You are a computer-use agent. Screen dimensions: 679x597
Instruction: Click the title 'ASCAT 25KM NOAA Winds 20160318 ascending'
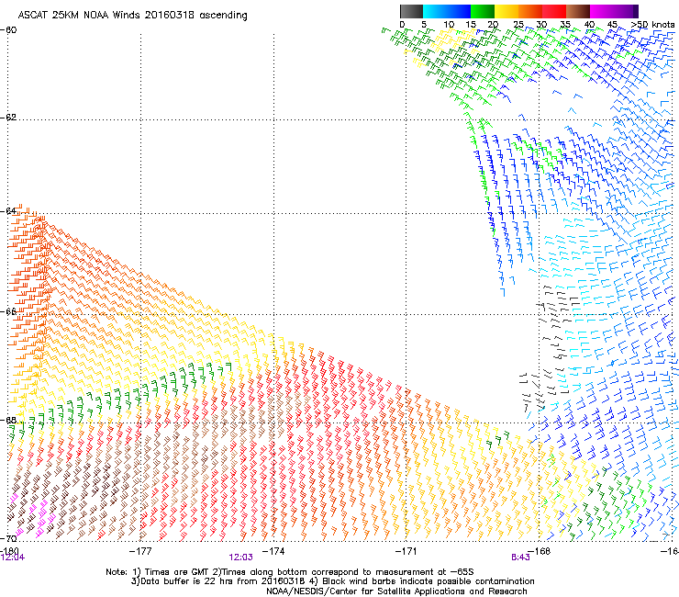(132, 16)
